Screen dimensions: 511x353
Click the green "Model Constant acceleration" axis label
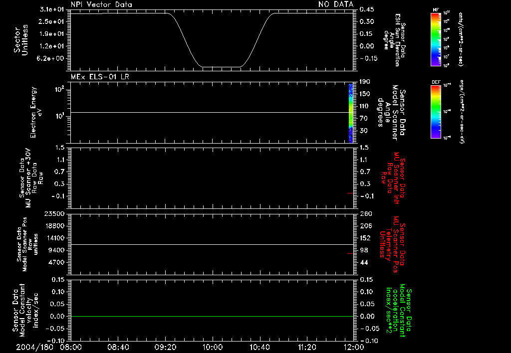(x=400, y=310)
